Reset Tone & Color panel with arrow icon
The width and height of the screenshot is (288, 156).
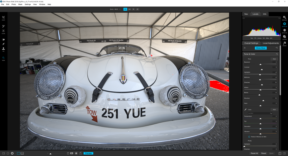click(277, 54)
